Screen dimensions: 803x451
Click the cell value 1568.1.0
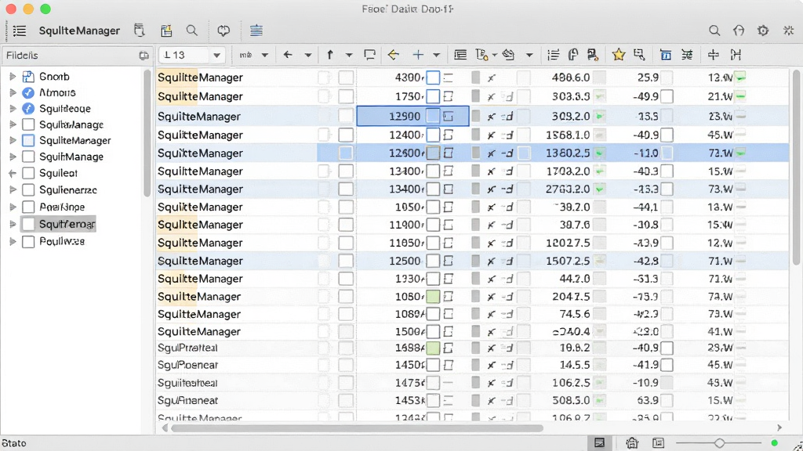(568, 135)
